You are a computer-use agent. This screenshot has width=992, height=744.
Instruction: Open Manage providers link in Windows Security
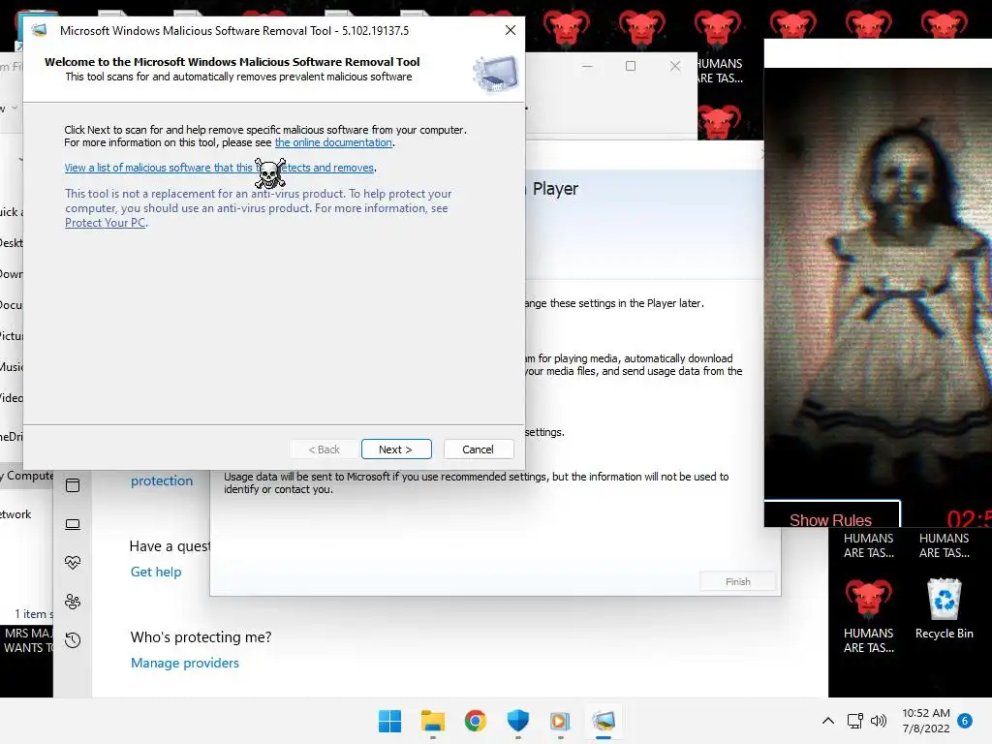(x=185, y=663)
